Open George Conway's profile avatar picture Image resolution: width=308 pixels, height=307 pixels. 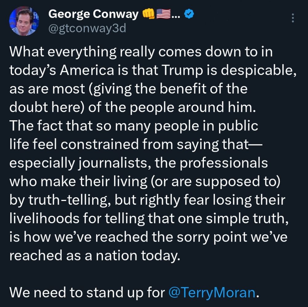point(24,21)
